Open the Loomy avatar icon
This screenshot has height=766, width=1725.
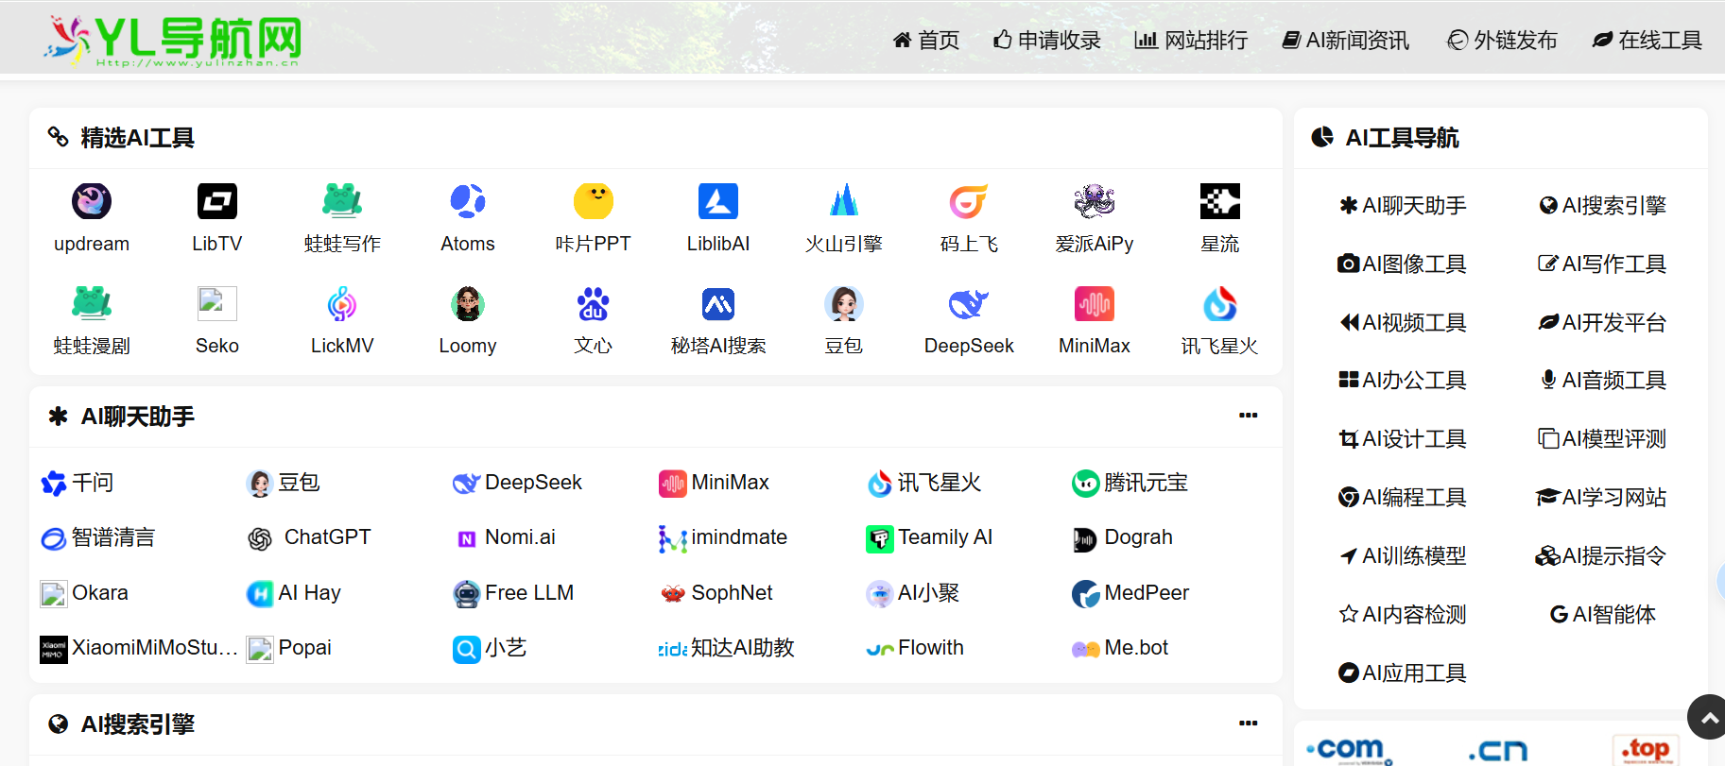pyautogui.click(x=468, y=304)
